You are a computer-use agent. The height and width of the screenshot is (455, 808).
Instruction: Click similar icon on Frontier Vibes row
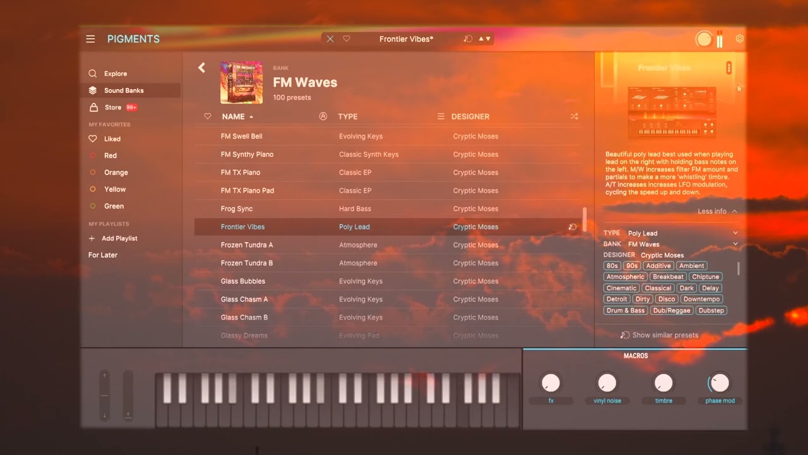coord(573,227)
